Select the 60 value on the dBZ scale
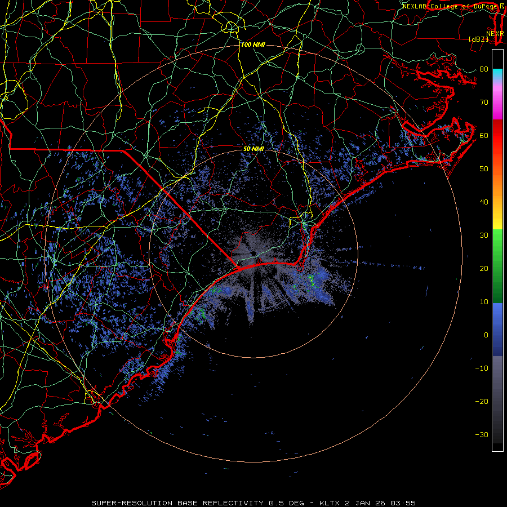Viewport: 507px width, 507px height. pyautogui.click(x=484, y=135)
